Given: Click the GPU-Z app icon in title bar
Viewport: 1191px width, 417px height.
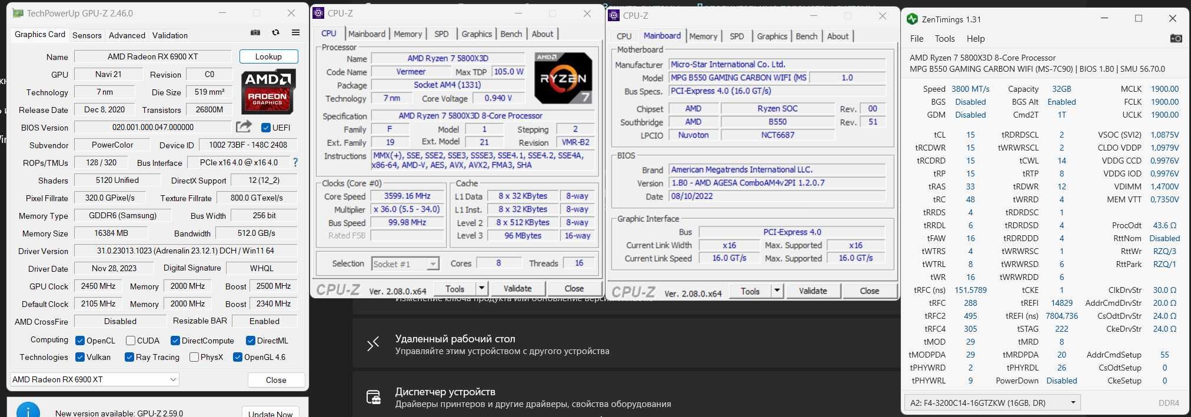Looking at the screenshot, I should click(x=18, y=13).
